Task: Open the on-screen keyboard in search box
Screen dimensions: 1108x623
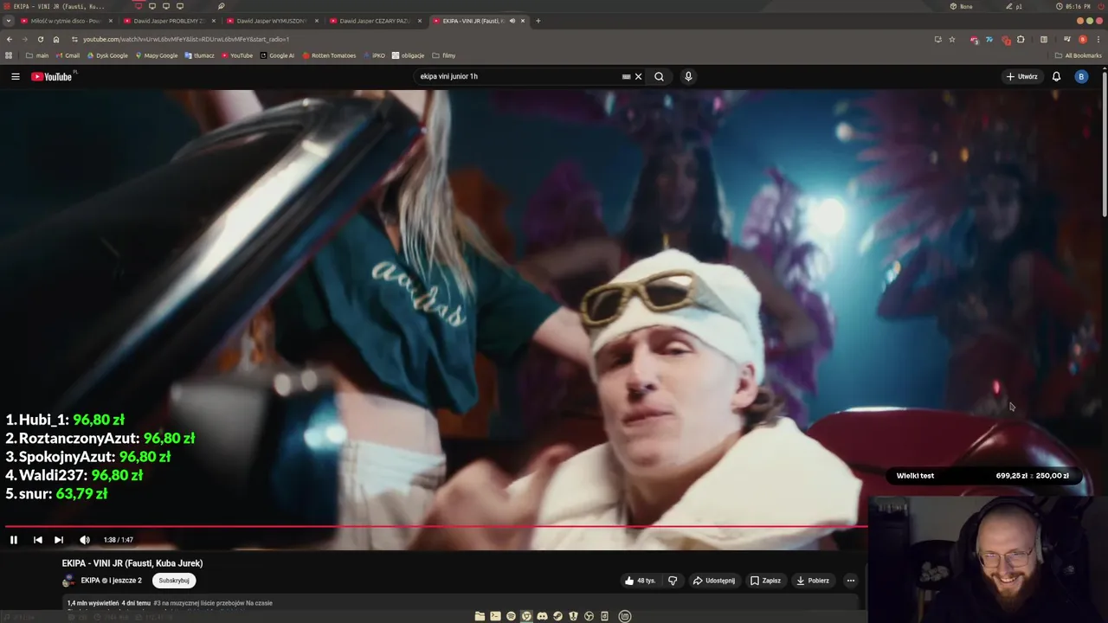Action: (x=626, y=76)
